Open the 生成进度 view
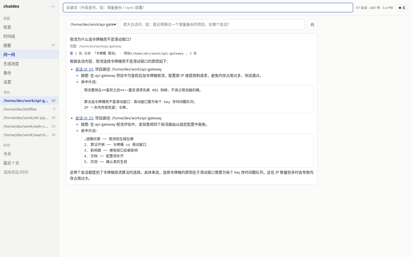The width and height of the screenshot is (412, 257). point(29,64)
